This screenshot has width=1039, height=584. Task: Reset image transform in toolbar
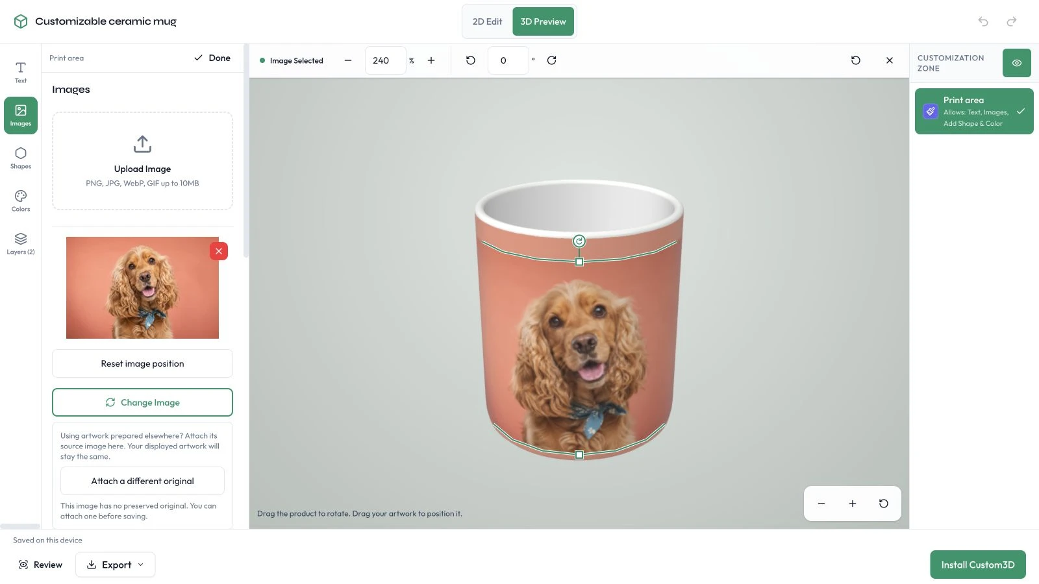pos(856,60)
